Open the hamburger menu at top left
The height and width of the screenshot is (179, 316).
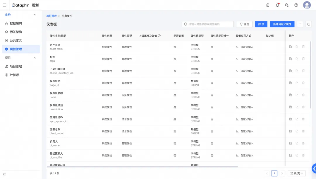[5, 5]
